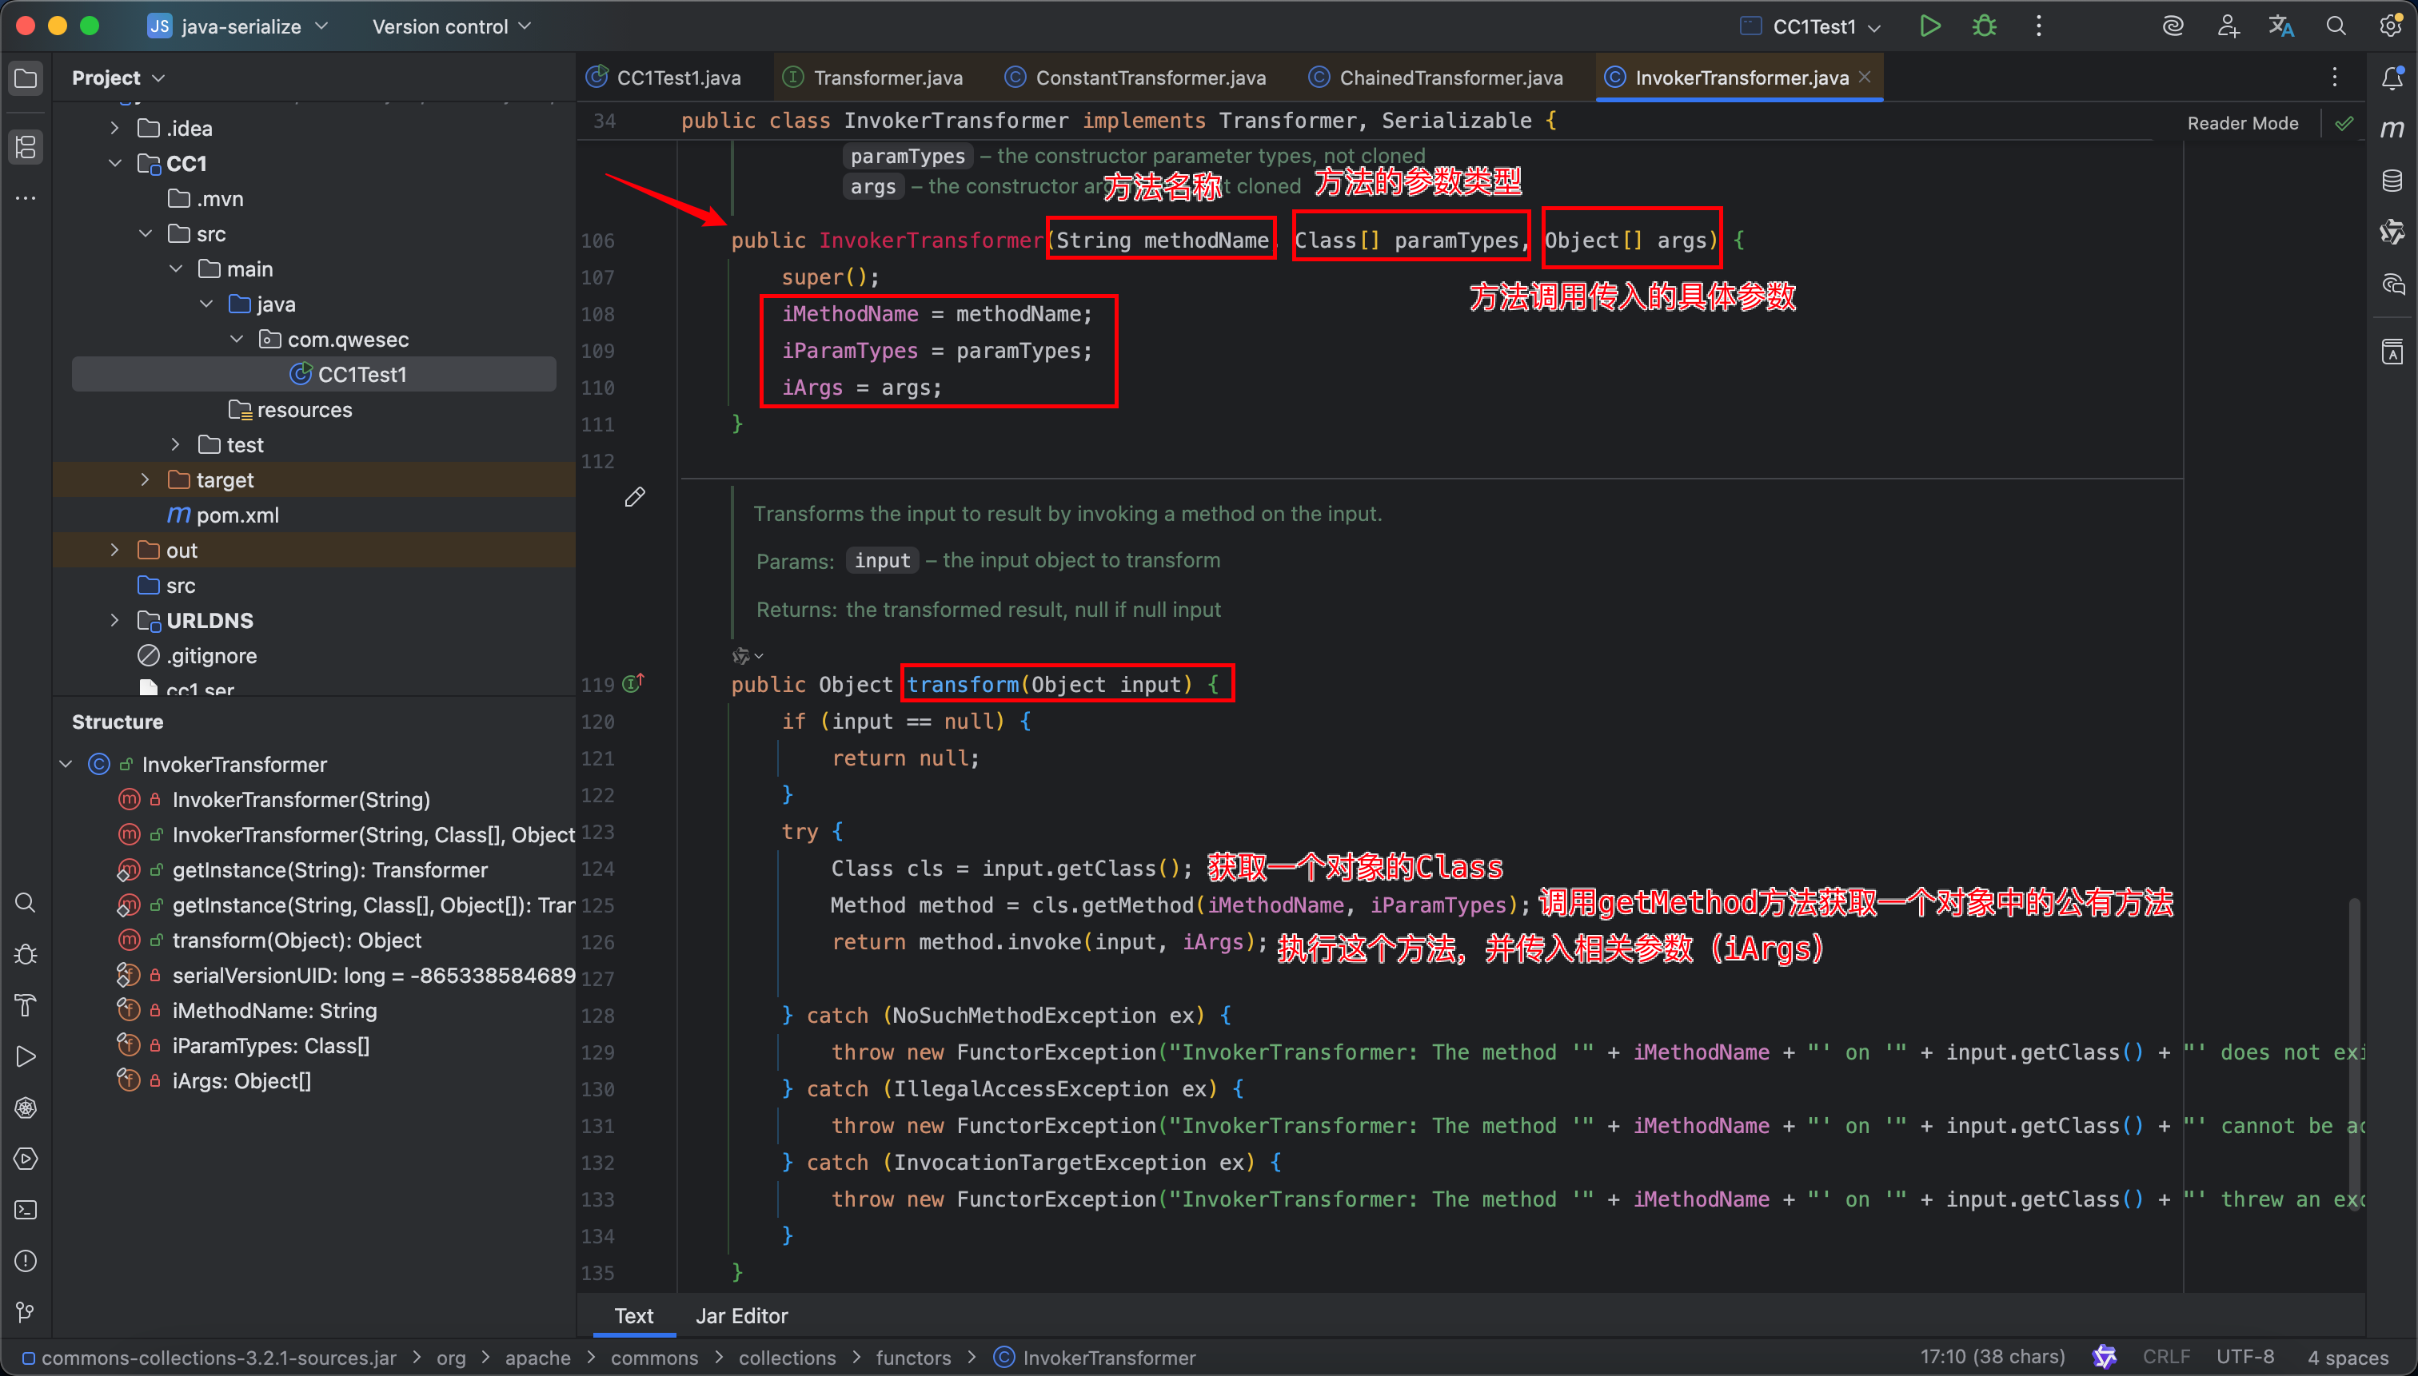Toggle Project tool window folder icon
This screenshot has height=1376, width=2418.
pyautogui.click(x=26, y=78)
